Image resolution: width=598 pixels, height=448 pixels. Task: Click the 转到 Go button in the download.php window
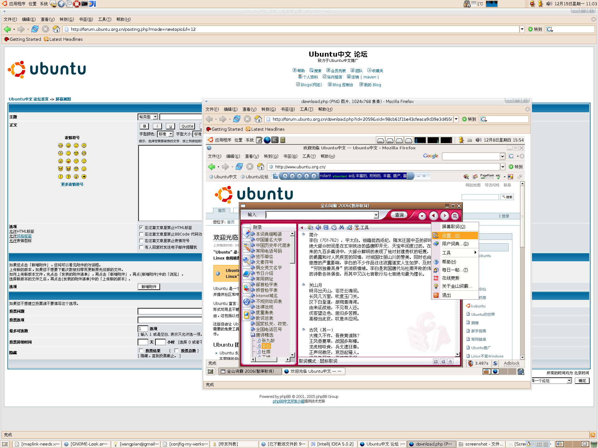tap(469, 119)
